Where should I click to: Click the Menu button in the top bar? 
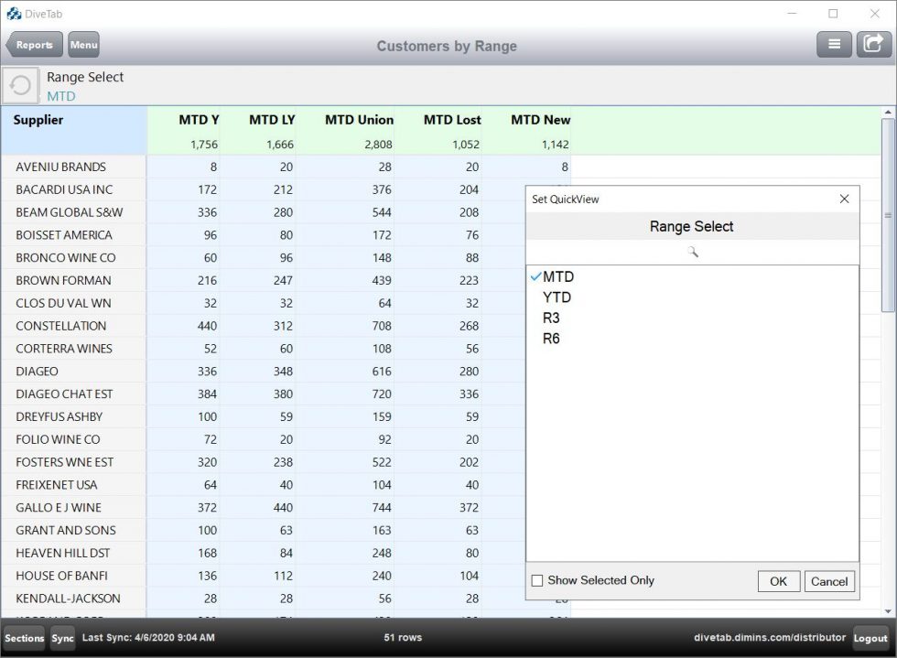click(83, 43)
